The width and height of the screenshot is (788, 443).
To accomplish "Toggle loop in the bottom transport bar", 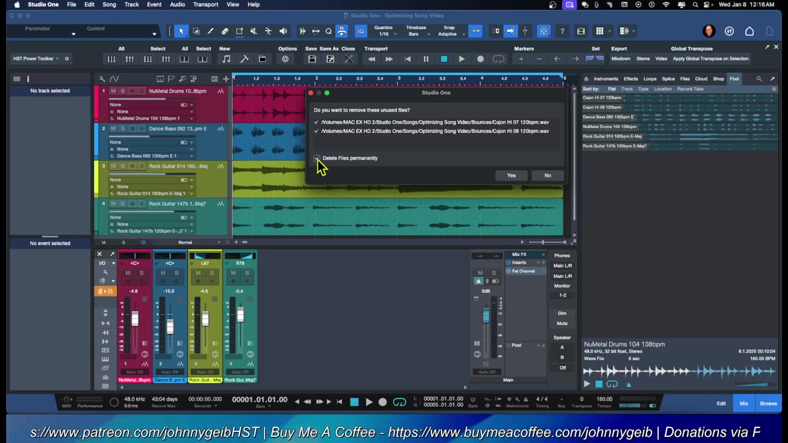I will 400,402.
